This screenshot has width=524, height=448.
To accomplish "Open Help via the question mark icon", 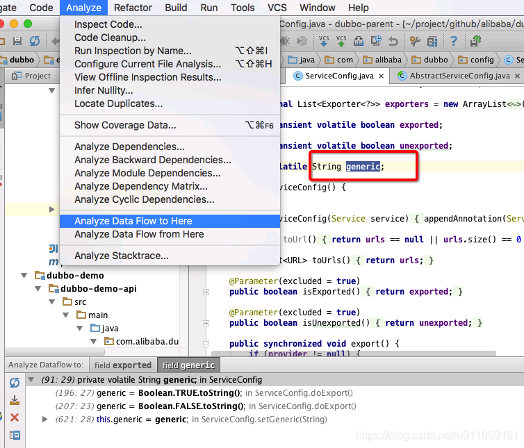I will 453,41.
